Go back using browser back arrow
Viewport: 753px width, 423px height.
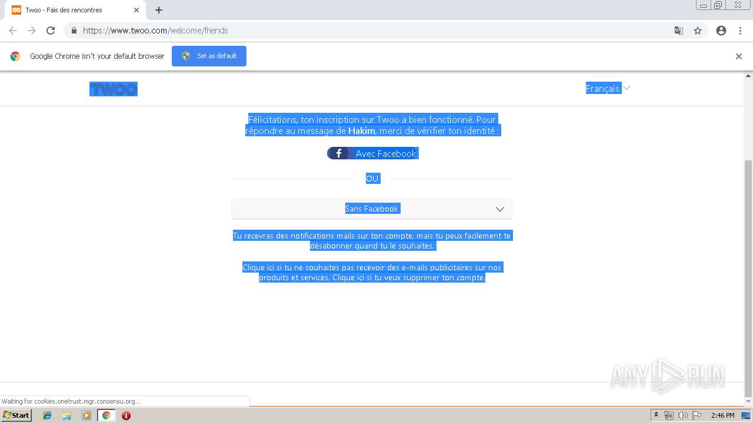(13, 31)
